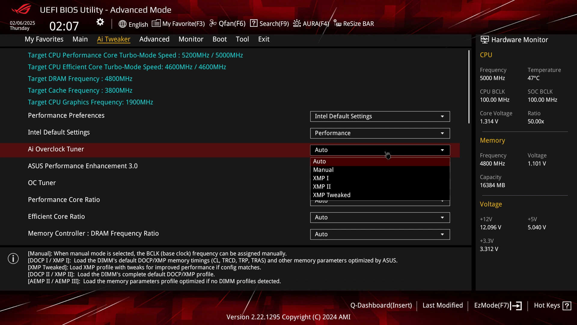Choose Auto in the overclock tuner list

click(x=380, y=162)
